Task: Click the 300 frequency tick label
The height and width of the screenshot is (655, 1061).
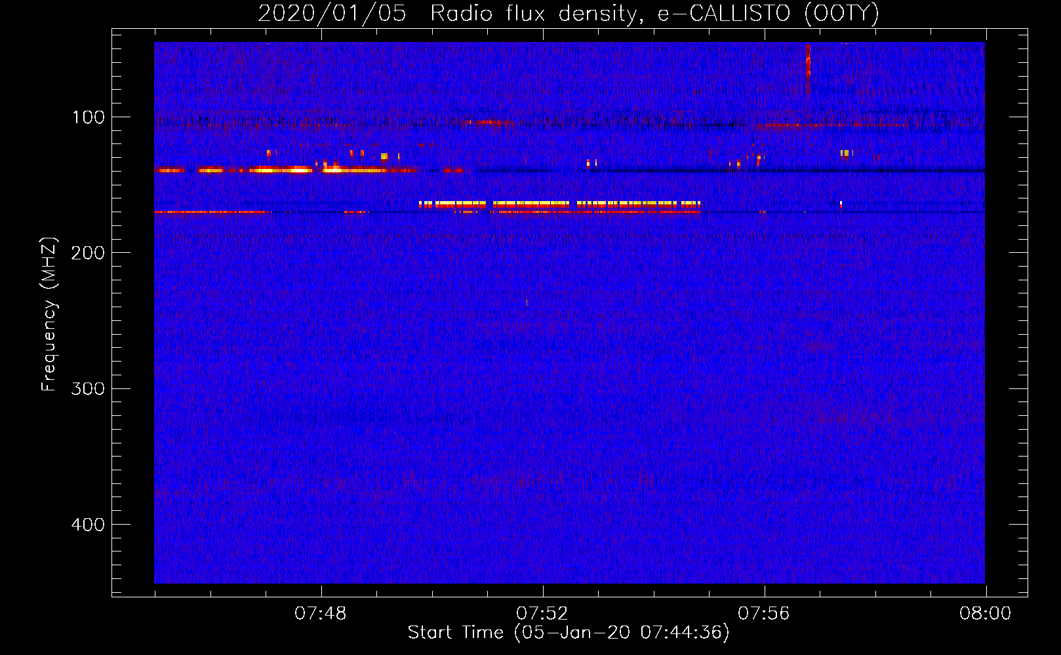Action: tap(88, 388)
